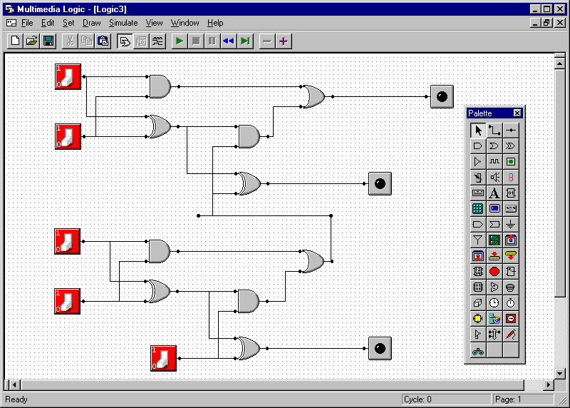Toggle the topmost red input switch
Image resolution: width=570 pixels, height=408 pixels.
[68, 76]
